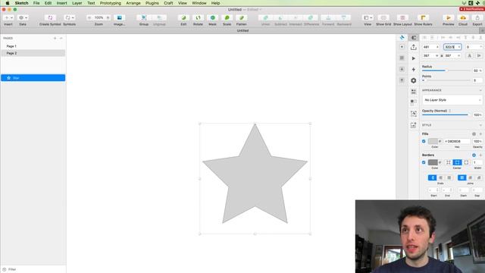The width and height of the screenshot is (485, 273).
Task: Open the Symbols dropdown in toolbar
Action: coord(69,18)
